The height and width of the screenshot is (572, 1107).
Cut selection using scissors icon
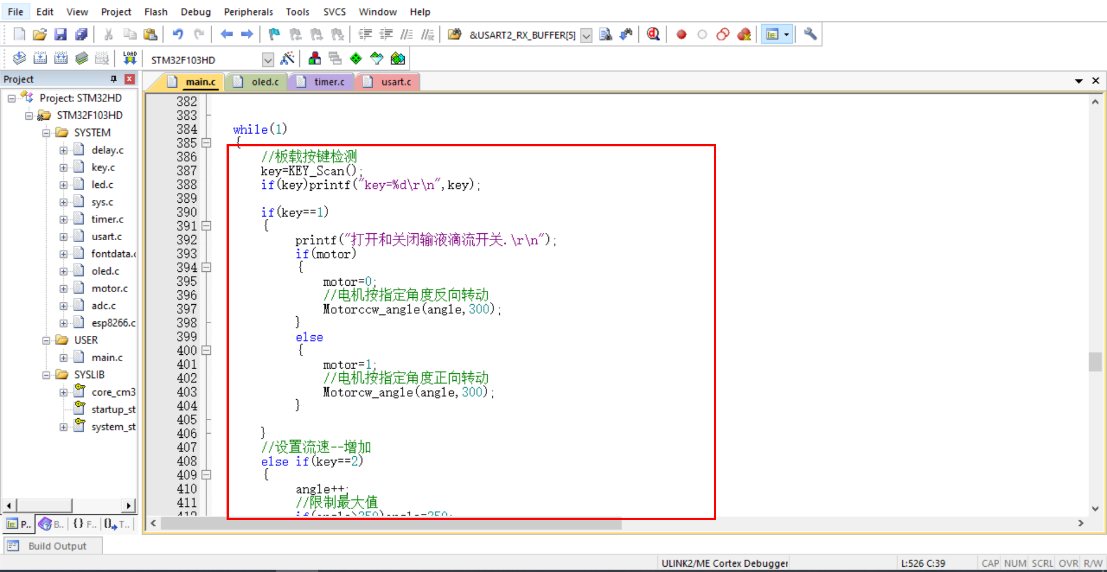click(108, 35)
